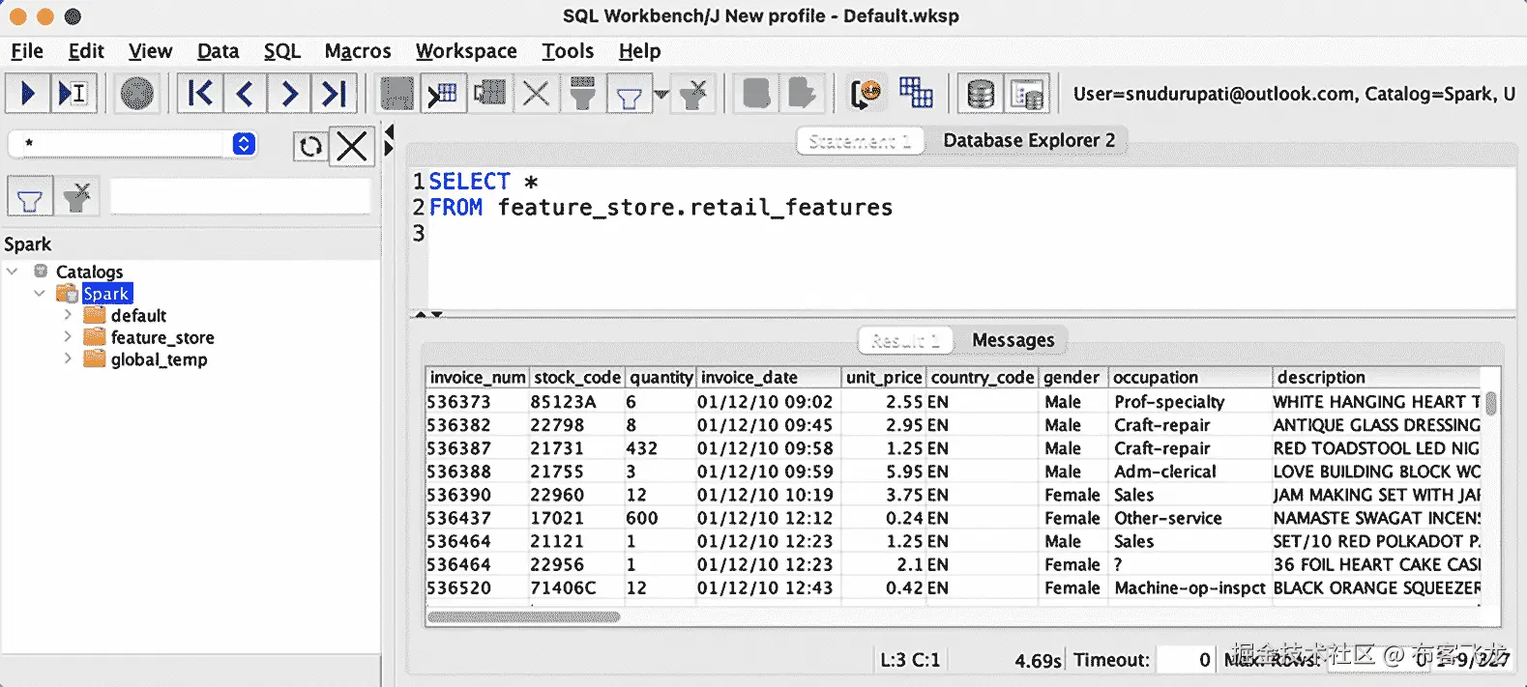Open the new database explorer window icon

tap(1027, 94)
